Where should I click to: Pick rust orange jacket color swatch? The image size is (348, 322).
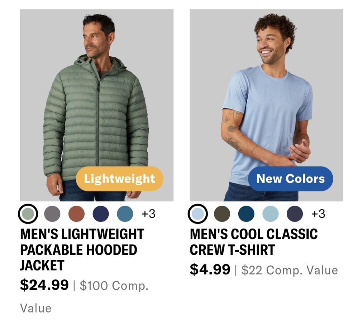[x=76, y=214]
